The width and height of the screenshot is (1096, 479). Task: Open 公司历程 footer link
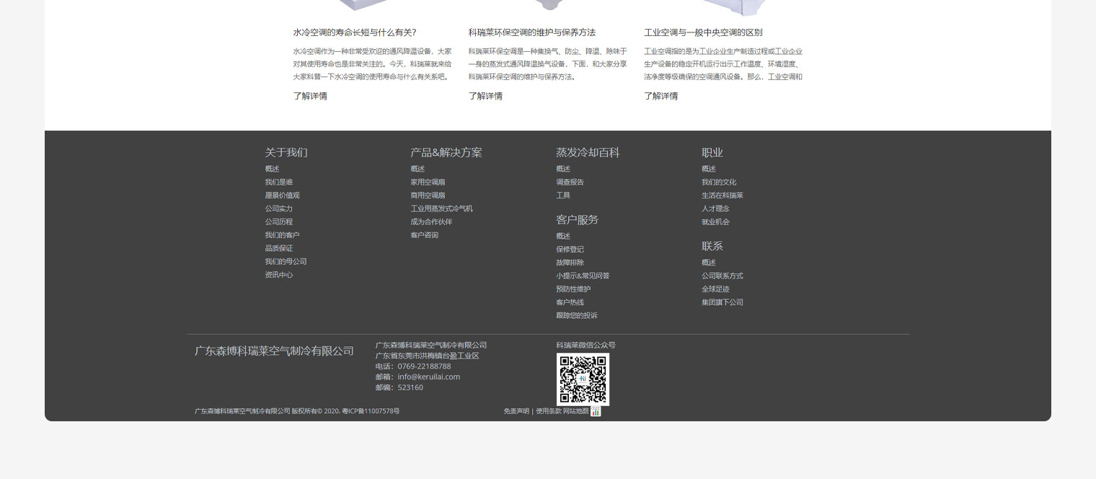pyautogui.click(x=278, y=222)
